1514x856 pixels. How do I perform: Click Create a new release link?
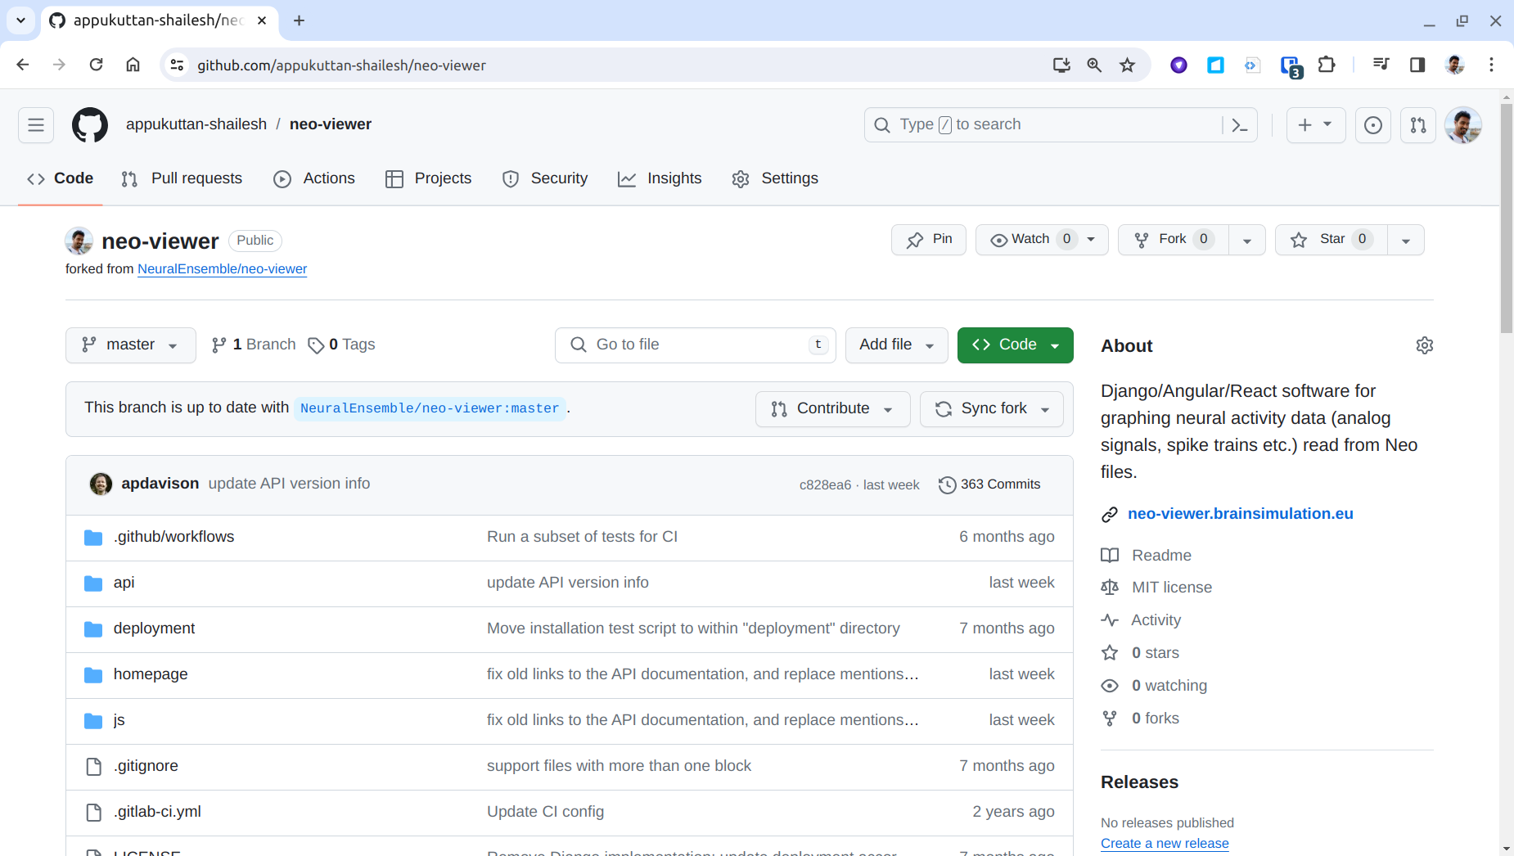[x=1164, y=844]
